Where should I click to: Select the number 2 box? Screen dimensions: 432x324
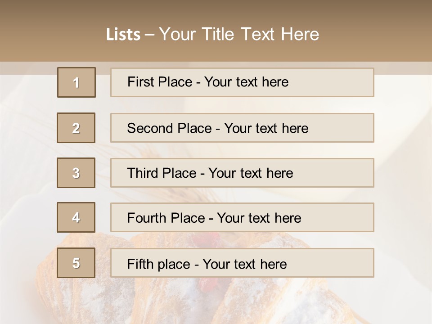[76, 128]
